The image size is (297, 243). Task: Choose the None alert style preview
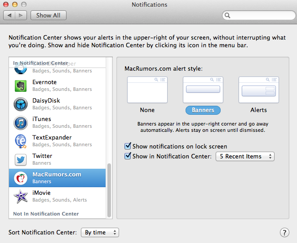[147, 90]
